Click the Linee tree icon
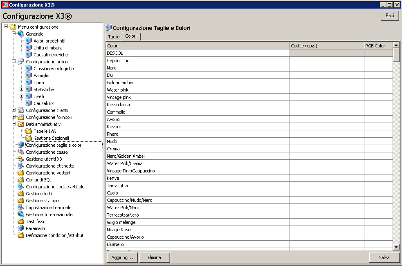Viewport: 402px width, 266px height. (x=29, y=82)
